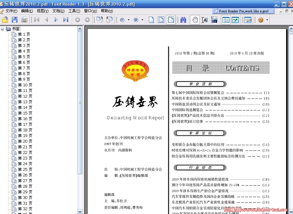Open the 帮助(H) menu
The height and width of the screenshot is (214, 293).
click(107, 11)
